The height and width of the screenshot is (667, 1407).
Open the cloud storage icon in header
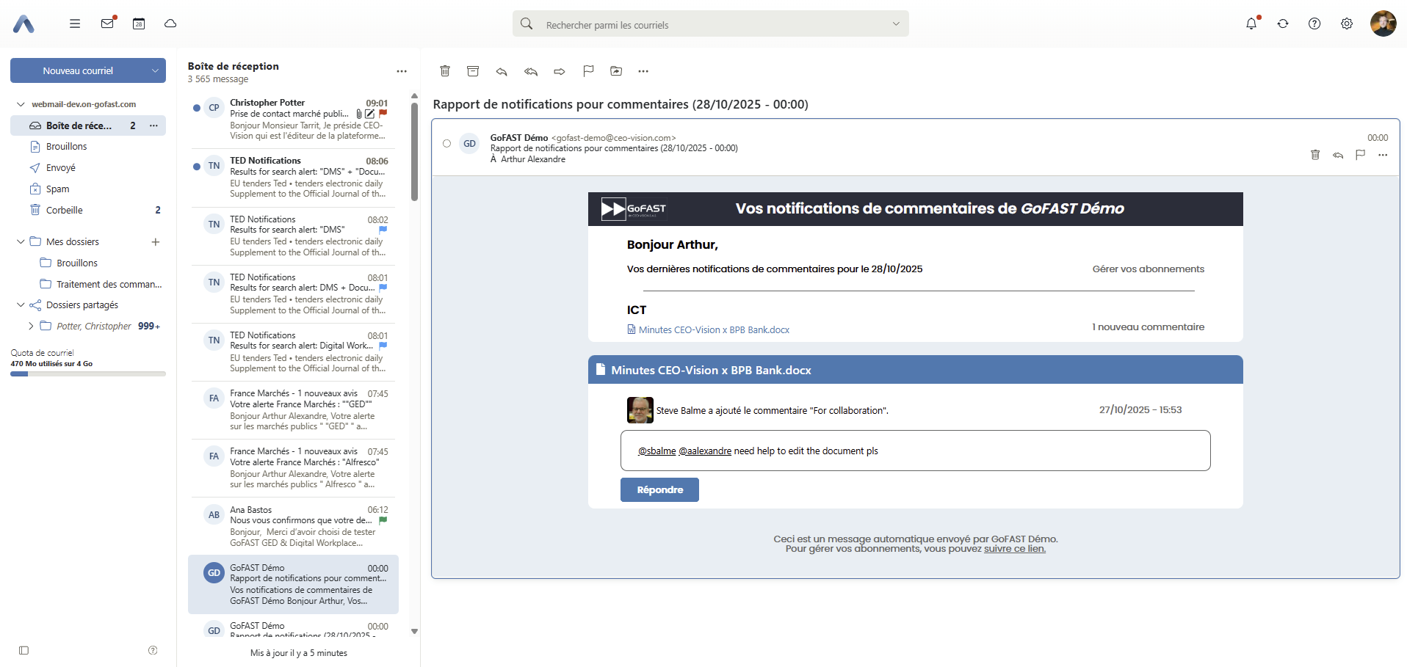170,23
